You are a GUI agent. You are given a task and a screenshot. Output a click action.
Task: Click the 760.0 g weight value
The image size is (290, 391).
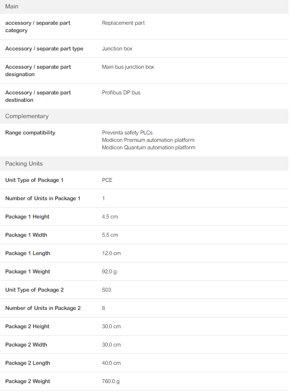[x=111, y=381]
